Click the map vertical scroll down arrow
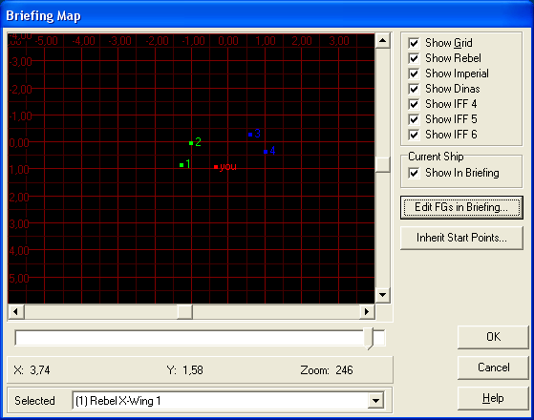 tap(383, 295)
